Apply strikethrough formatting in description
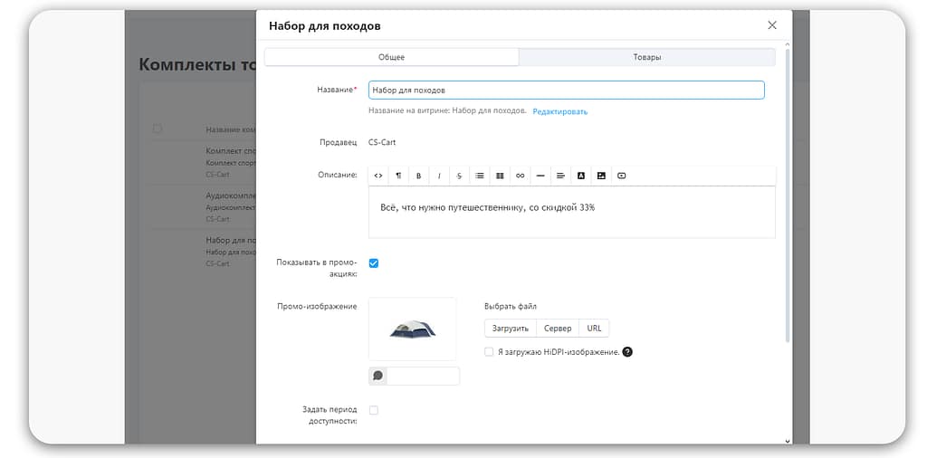This screenshot has width=927, height=458. 459,176
